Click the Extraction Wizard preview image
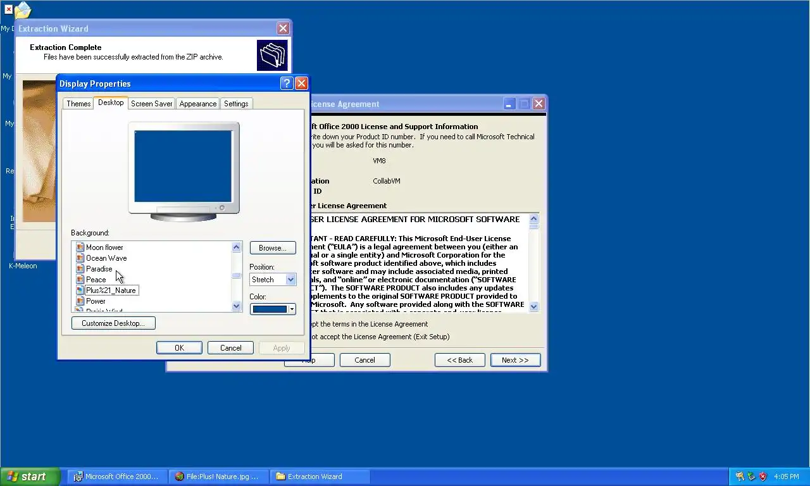Viewport: 810px width, 486px height. [x=40, y=151]
